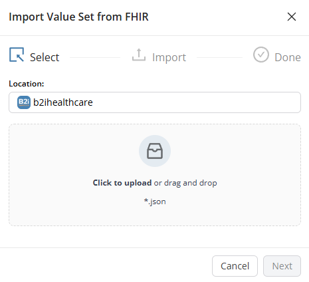Click the b2ihealthcare location text
Viewport: 309px width, 282px height.
63,102
